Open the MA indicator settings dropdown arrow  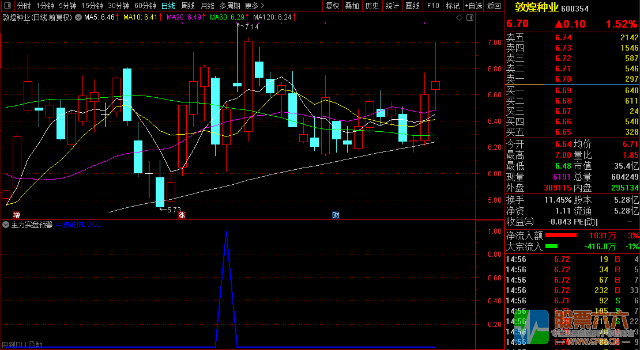point(78,17)
